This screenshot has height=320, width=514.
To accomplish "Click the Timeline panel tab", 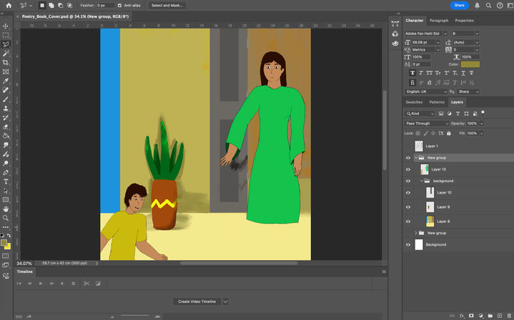I will click(25, 271).
